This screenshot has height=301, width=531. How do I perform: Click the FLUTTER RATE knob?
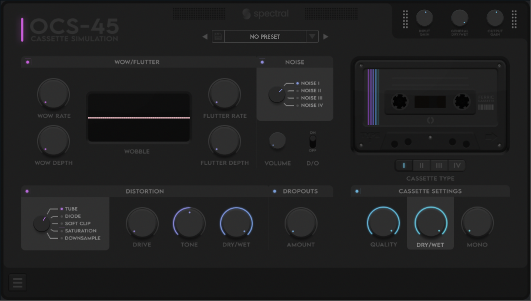(x=225, y=94)
